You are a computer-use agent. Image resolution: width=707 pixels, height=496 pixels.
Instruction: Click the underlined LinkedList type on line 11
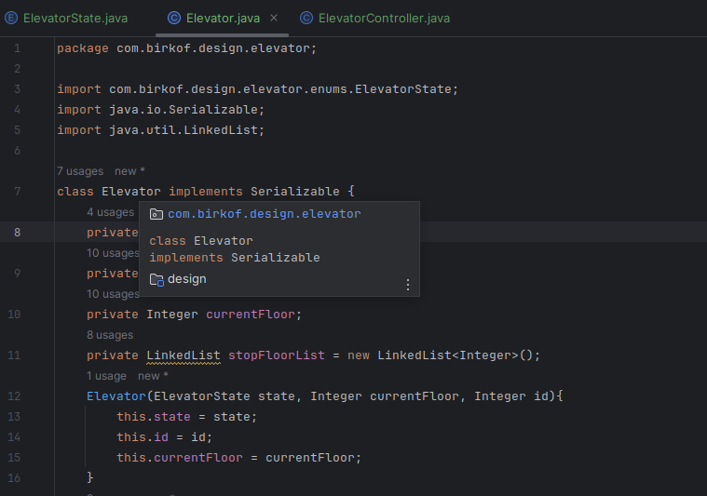pyautogui.click(x=184, y=355)
